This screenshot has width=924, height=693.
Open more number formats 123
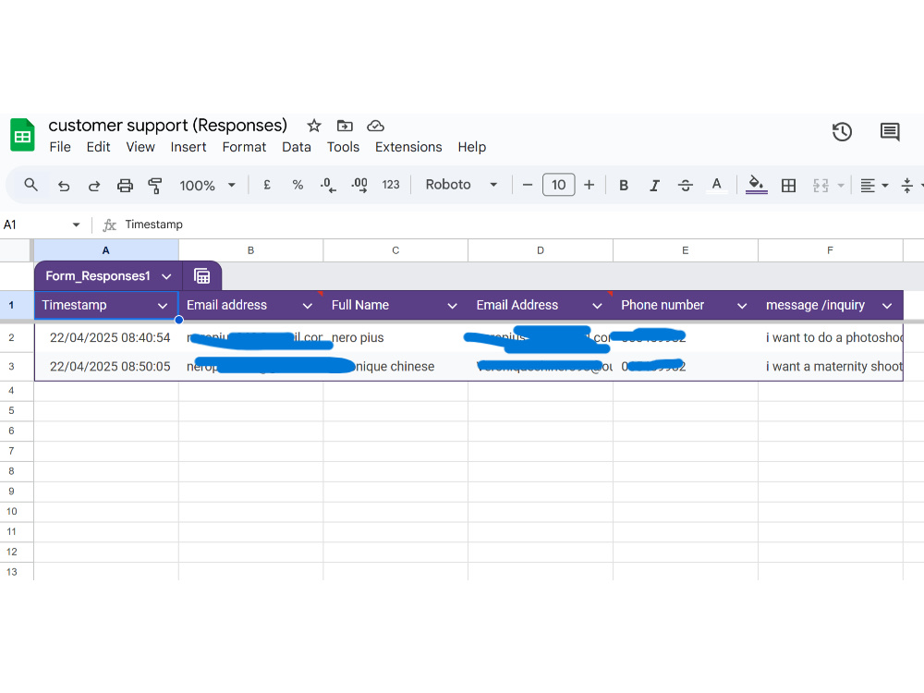[391, 185]
